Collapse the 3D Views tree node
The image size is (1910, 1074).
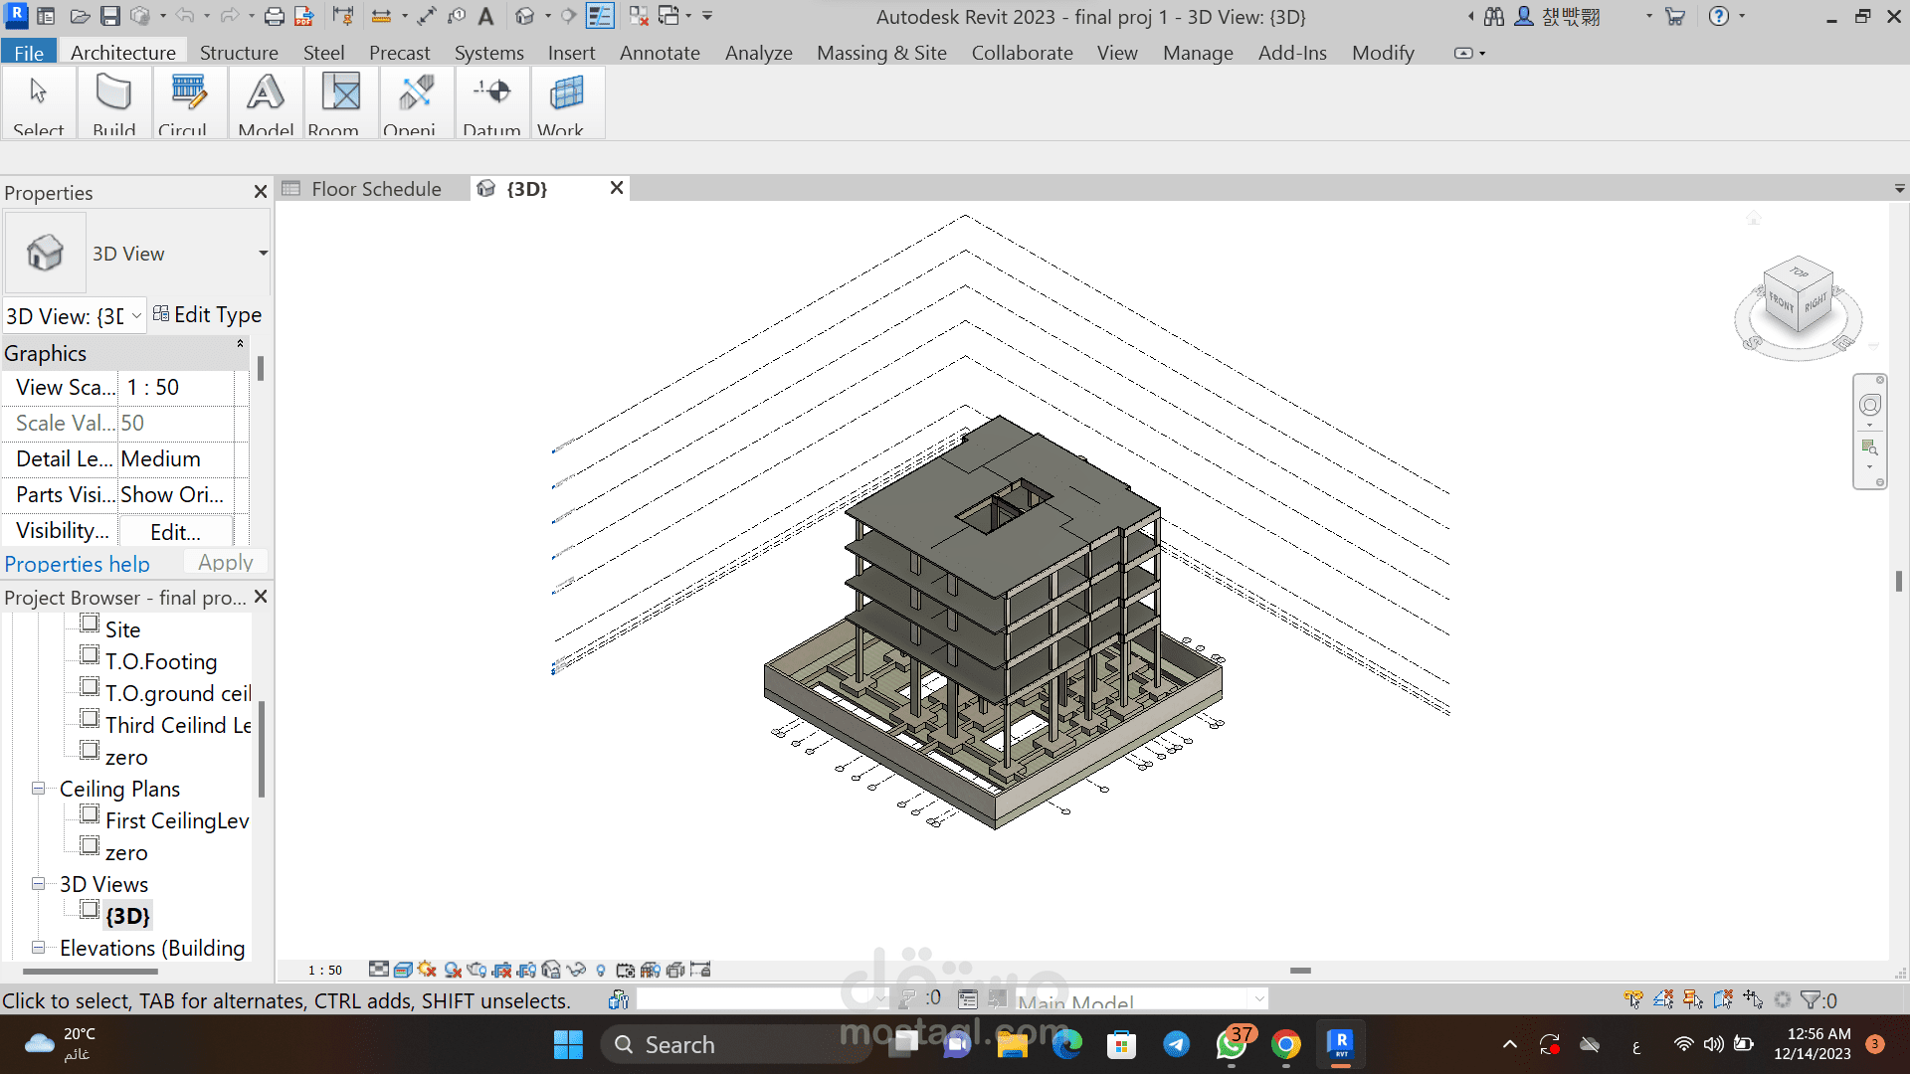[38, 884]
